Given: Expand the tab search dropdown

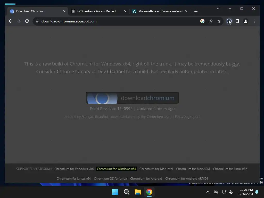Looking at the screenshot, I should point(218,9).
